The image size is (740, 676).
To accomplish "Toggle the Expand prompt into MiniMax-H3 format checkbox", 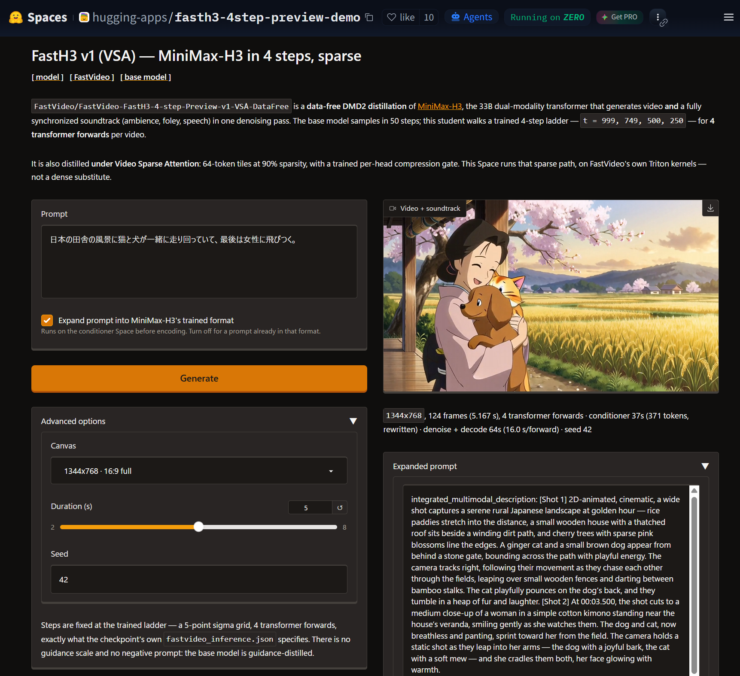I will 47,320.
